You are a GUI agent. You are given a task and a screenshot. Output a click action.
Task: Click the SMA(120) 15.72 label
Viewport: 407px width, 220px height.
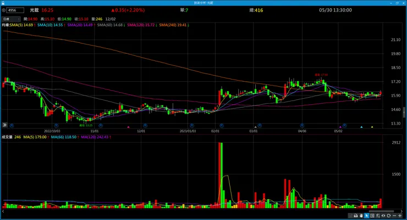point(141,25)
